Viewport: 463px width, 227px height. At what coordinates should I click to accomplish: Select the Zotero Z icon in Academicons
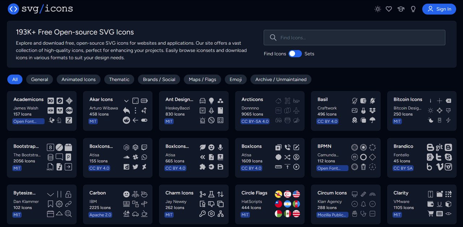coord(69,120)
